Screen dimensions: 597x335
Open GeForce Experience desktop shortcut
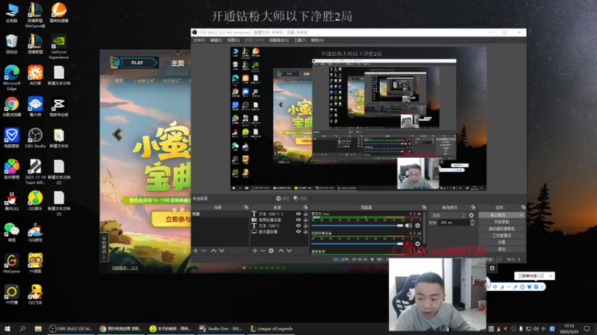tap(59, 47)
